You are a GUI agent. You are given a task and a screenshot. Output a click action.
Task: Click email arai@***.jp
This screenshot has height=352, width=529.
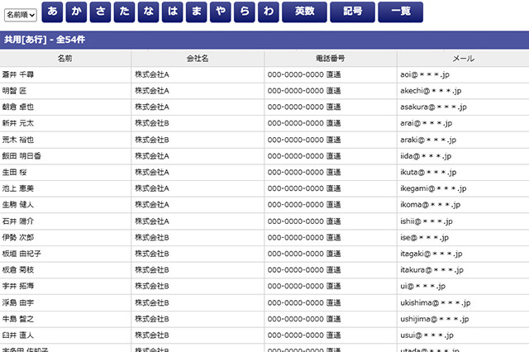coord(427,123)
